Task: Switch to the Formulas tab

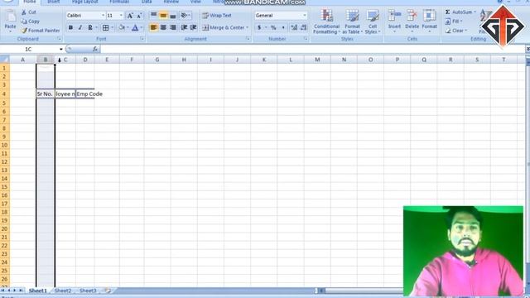Action: [119, 2]
